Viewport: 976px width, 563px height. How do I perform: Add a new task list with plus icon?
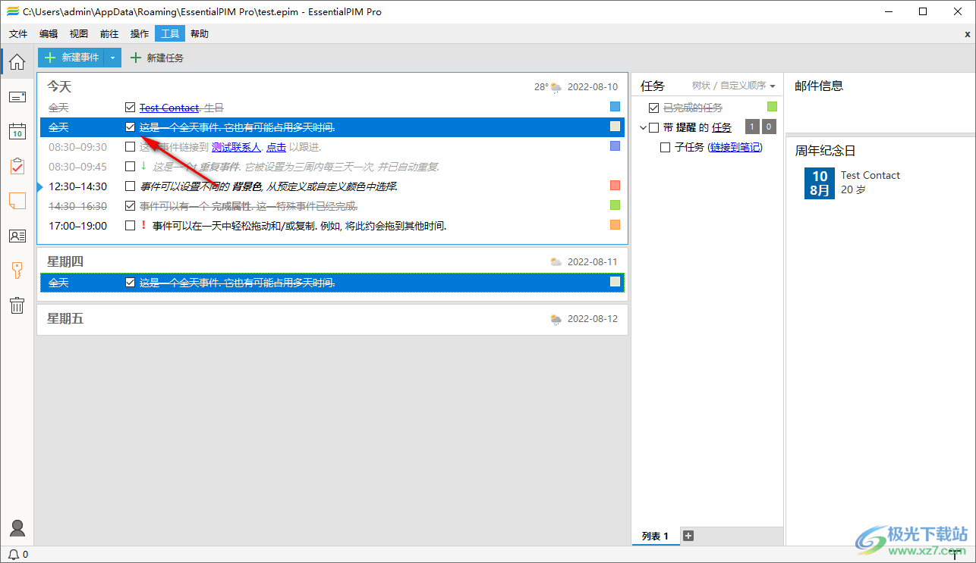pos(688,536)
